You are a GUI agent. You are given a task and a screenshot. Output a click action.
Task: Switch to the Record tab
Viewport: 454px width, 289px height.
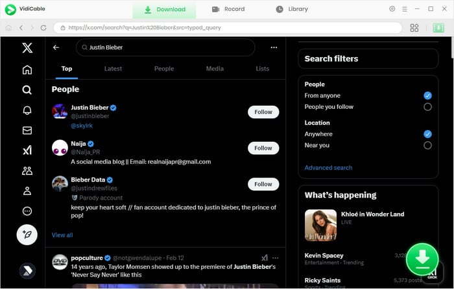228,9
